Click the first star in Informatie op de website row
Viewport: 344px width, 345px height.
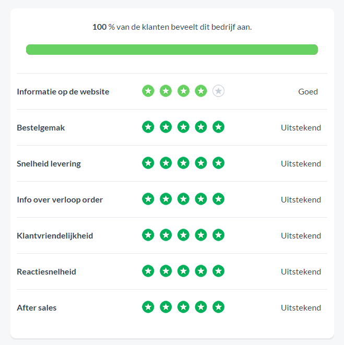pos(148,91)
